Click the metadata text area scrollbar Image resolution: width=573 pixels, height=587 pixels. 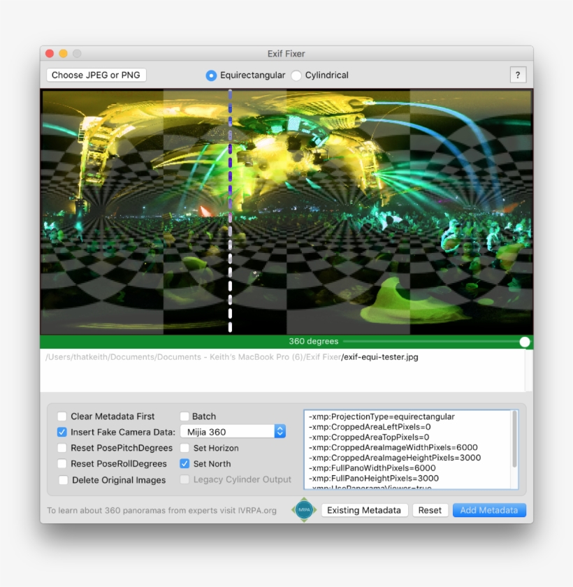coord(514,440)
